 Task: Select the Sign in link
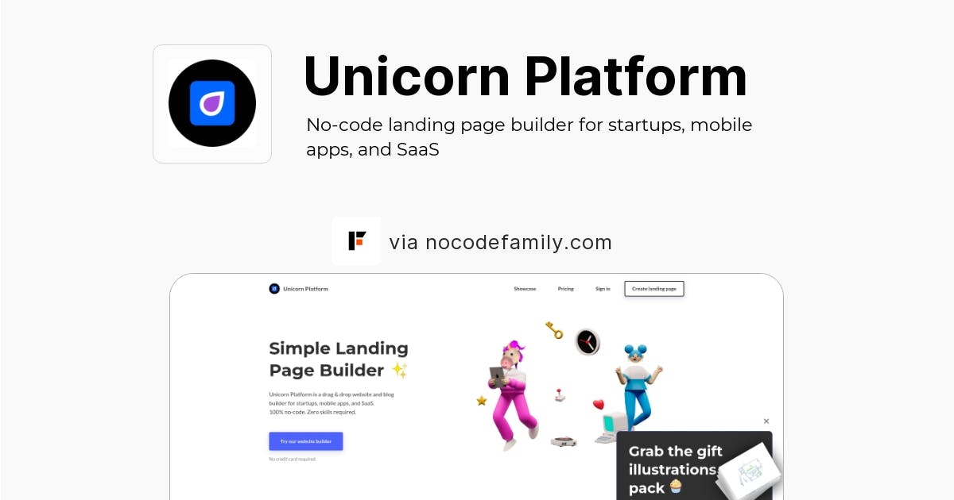pyautogui.click(x=603, y=289)
